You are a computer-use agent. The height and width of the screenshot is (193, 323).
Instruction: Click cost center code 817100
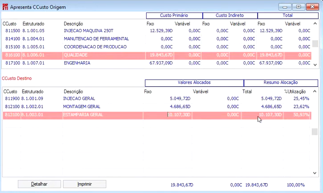(x=13, y=63)
